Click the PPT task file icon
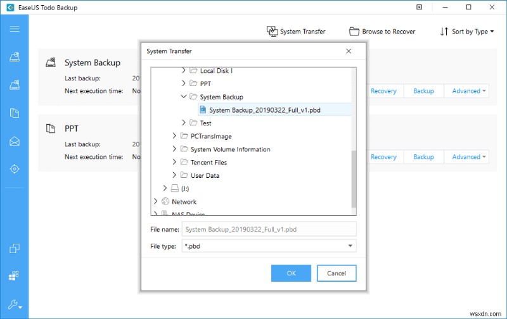 (x=51, y=128)
